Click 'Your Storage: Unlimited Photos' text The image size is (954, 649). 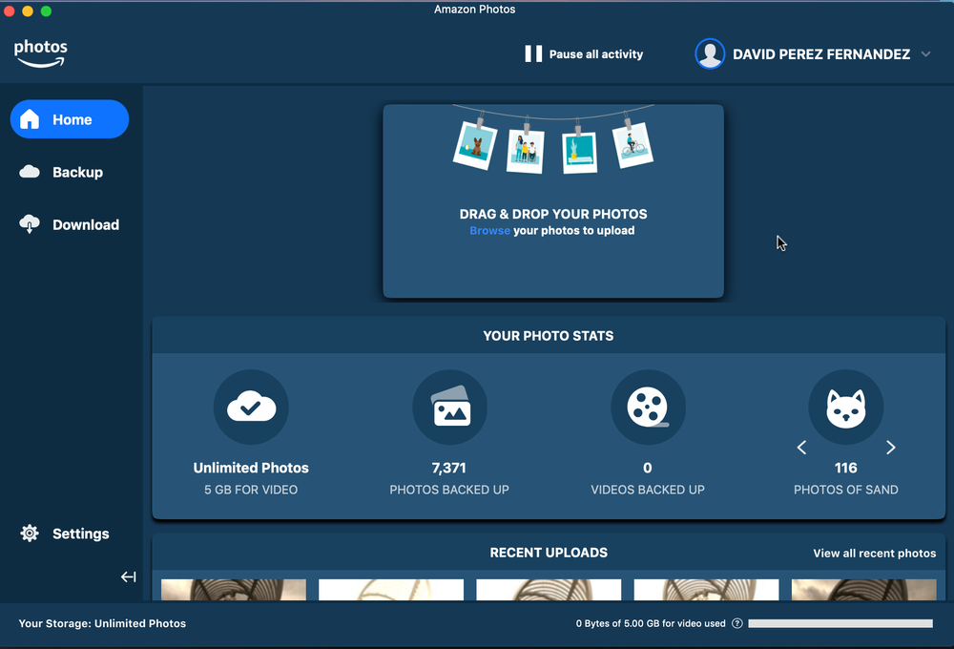tap(102, 623)
